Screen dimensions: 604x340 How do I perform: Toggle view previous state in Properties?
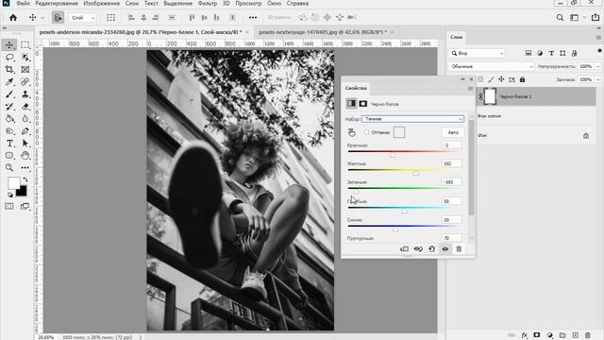point(418,249)
